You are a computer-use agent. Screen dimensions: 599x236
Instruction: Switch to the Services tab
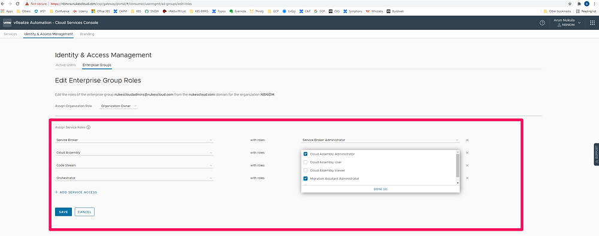pyautogui.click(x=10, y=34)
